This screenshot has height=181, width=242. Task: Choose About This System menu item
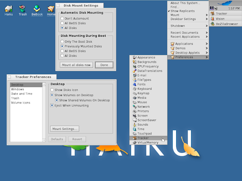coord(188,3)
